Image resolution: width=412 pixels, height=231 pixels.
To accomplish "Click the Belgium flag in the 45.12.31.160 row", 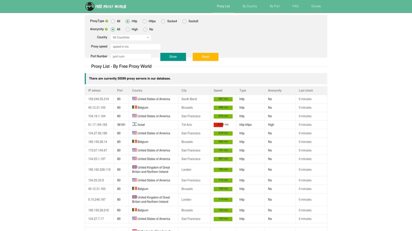I will point(135,189).
